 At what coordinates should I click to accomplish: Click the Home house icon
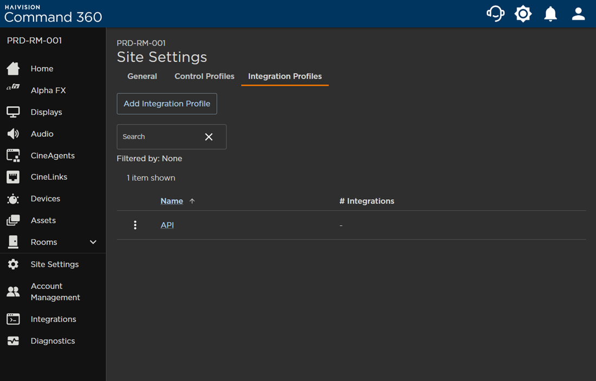[x=14, y=69]
